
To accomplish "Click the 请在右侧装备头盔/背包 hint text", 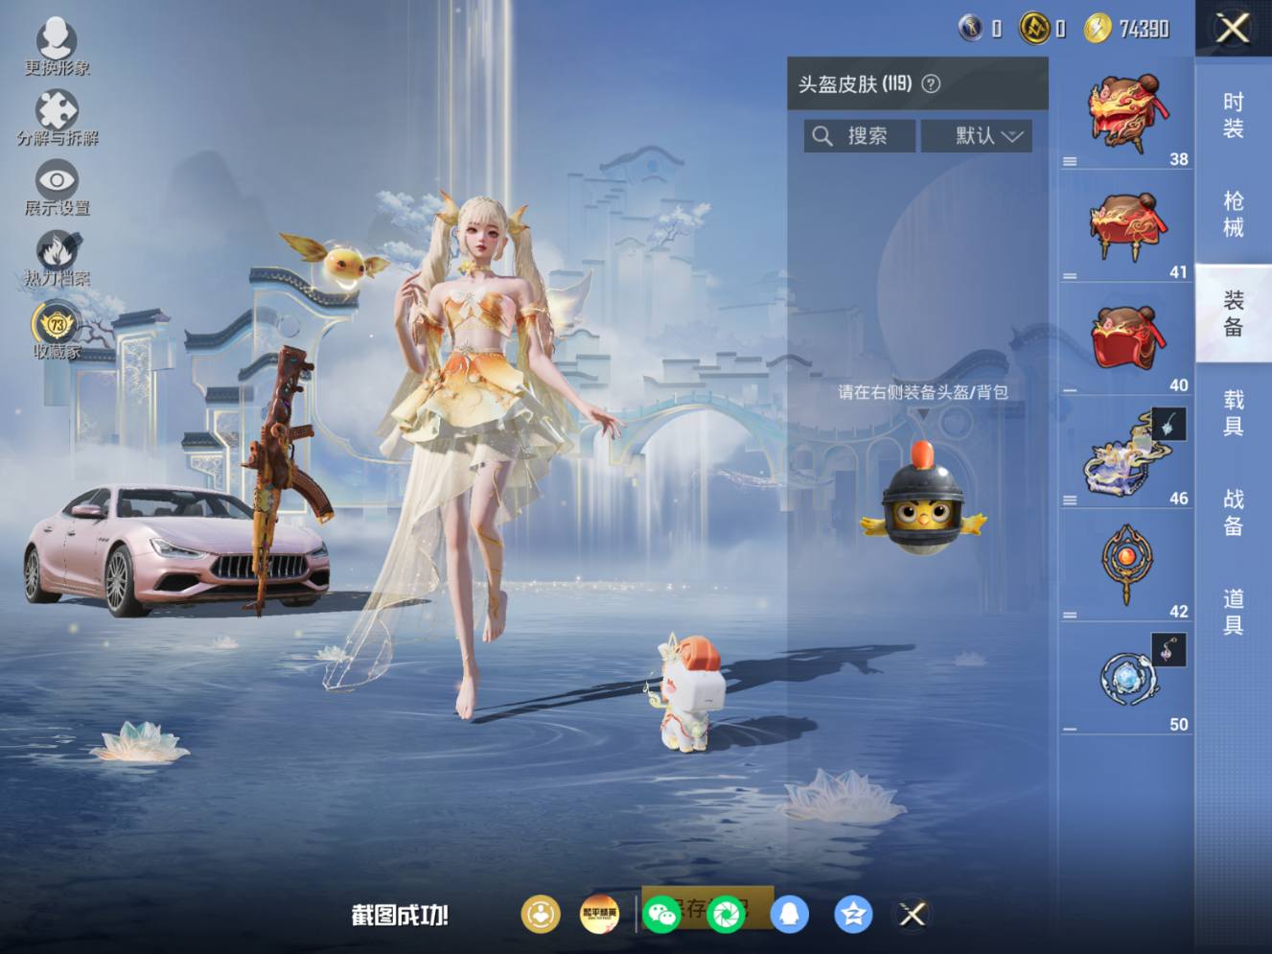I will tap(923, 392).
